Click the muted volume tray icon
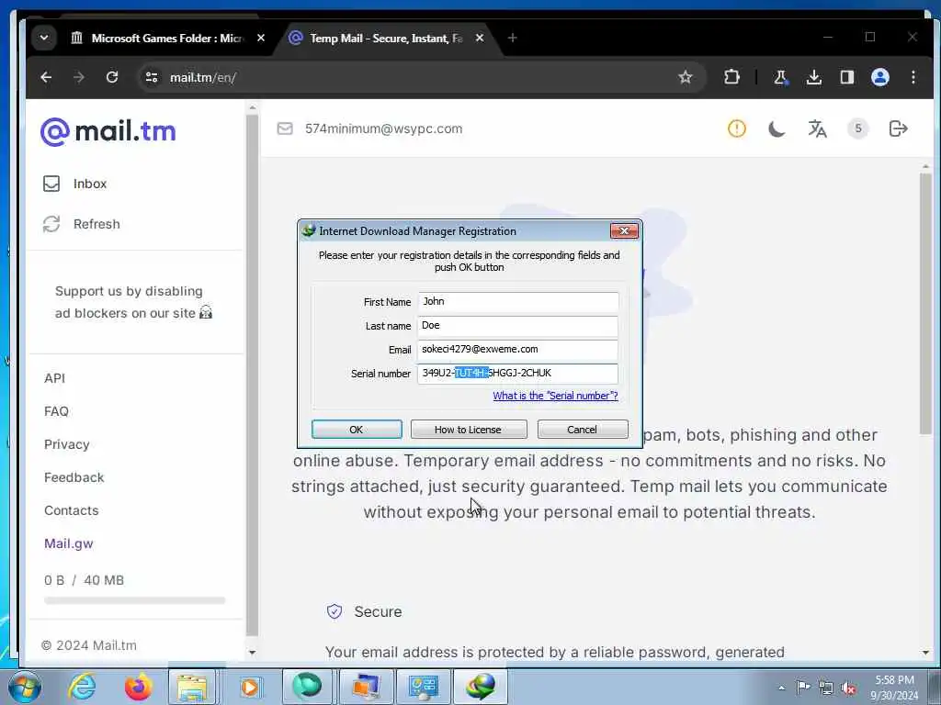 tap(848, 688)
